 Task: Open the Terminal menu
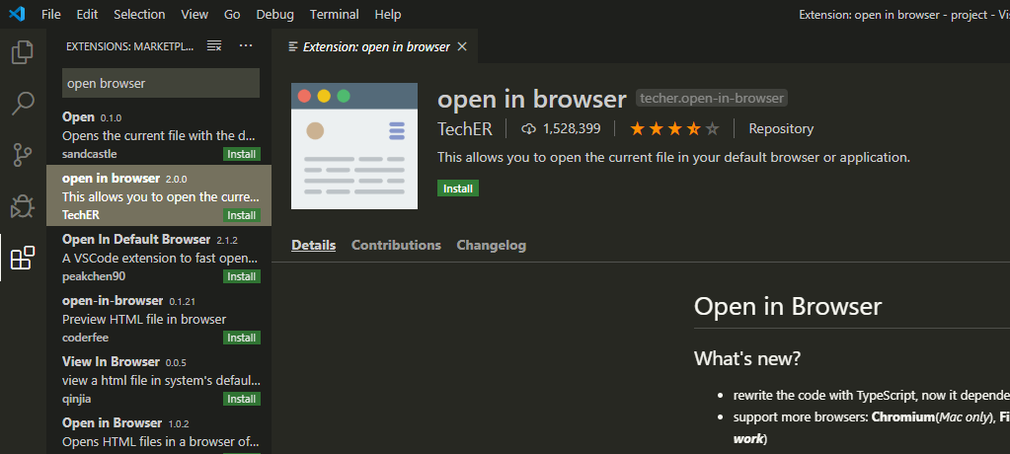(x=334, y=14)
